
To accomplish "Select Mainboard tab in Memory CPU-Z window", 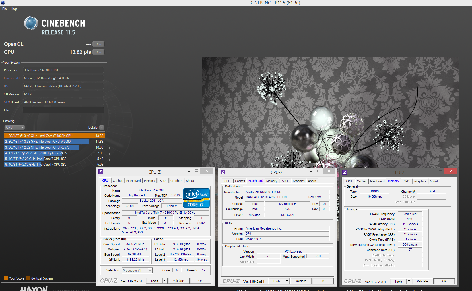I will 377,181.
